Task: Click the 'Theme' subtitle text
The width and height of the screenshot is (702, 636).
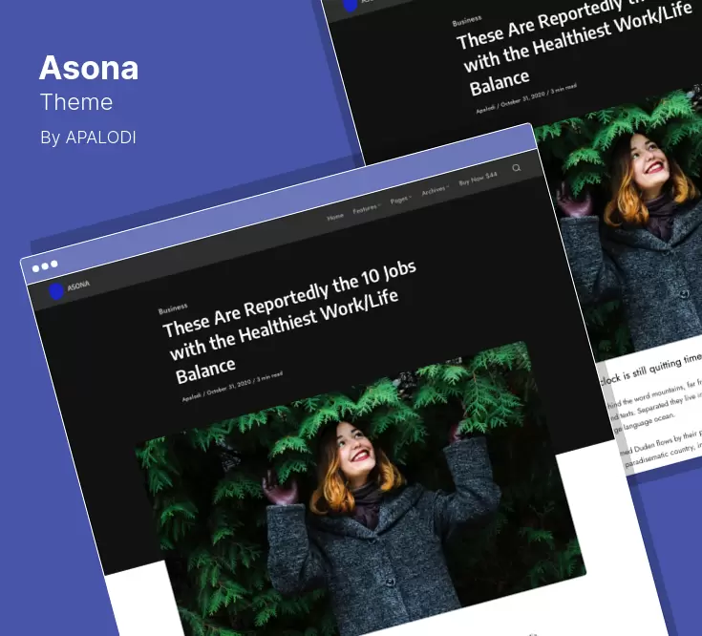Action: pos(76,102)
